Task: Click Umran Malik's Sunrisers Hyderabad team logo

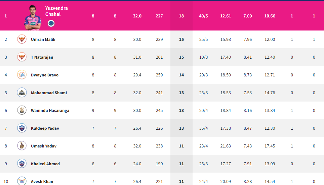Action: coord(22,39)
